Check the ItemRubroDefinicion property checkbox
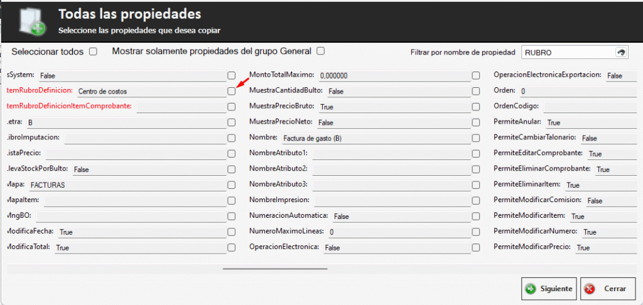Image resolution: width=643 pixels, height=305 pixels. click(x=232, y=91)
